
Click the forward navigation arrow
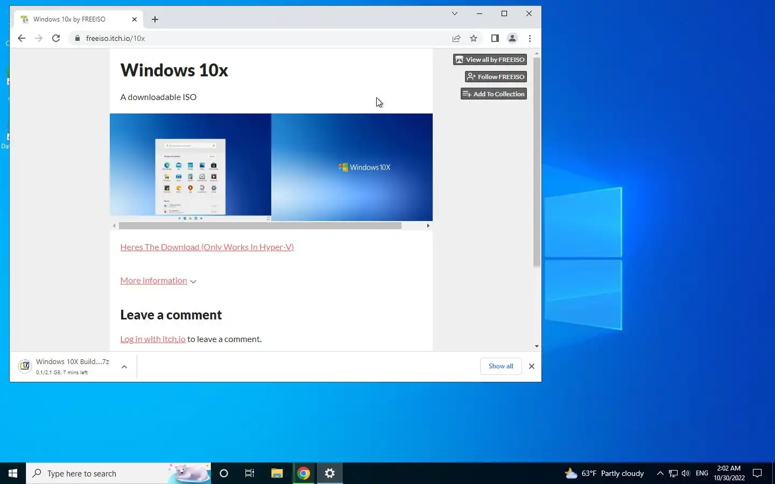click(39, 38)
